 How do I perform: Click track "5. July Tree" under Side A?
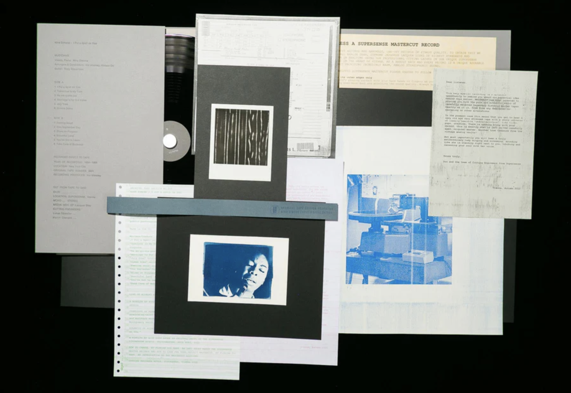(x=61, y=104)
